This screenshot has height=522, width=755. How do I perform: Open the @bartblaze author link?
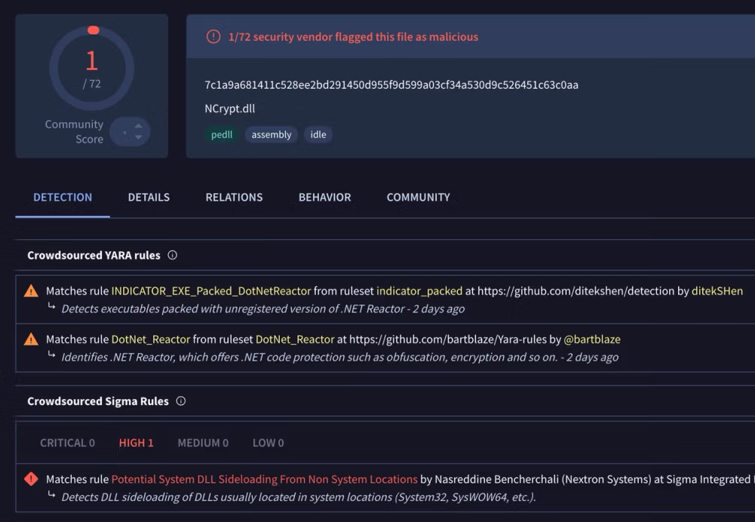coord(592,339)
